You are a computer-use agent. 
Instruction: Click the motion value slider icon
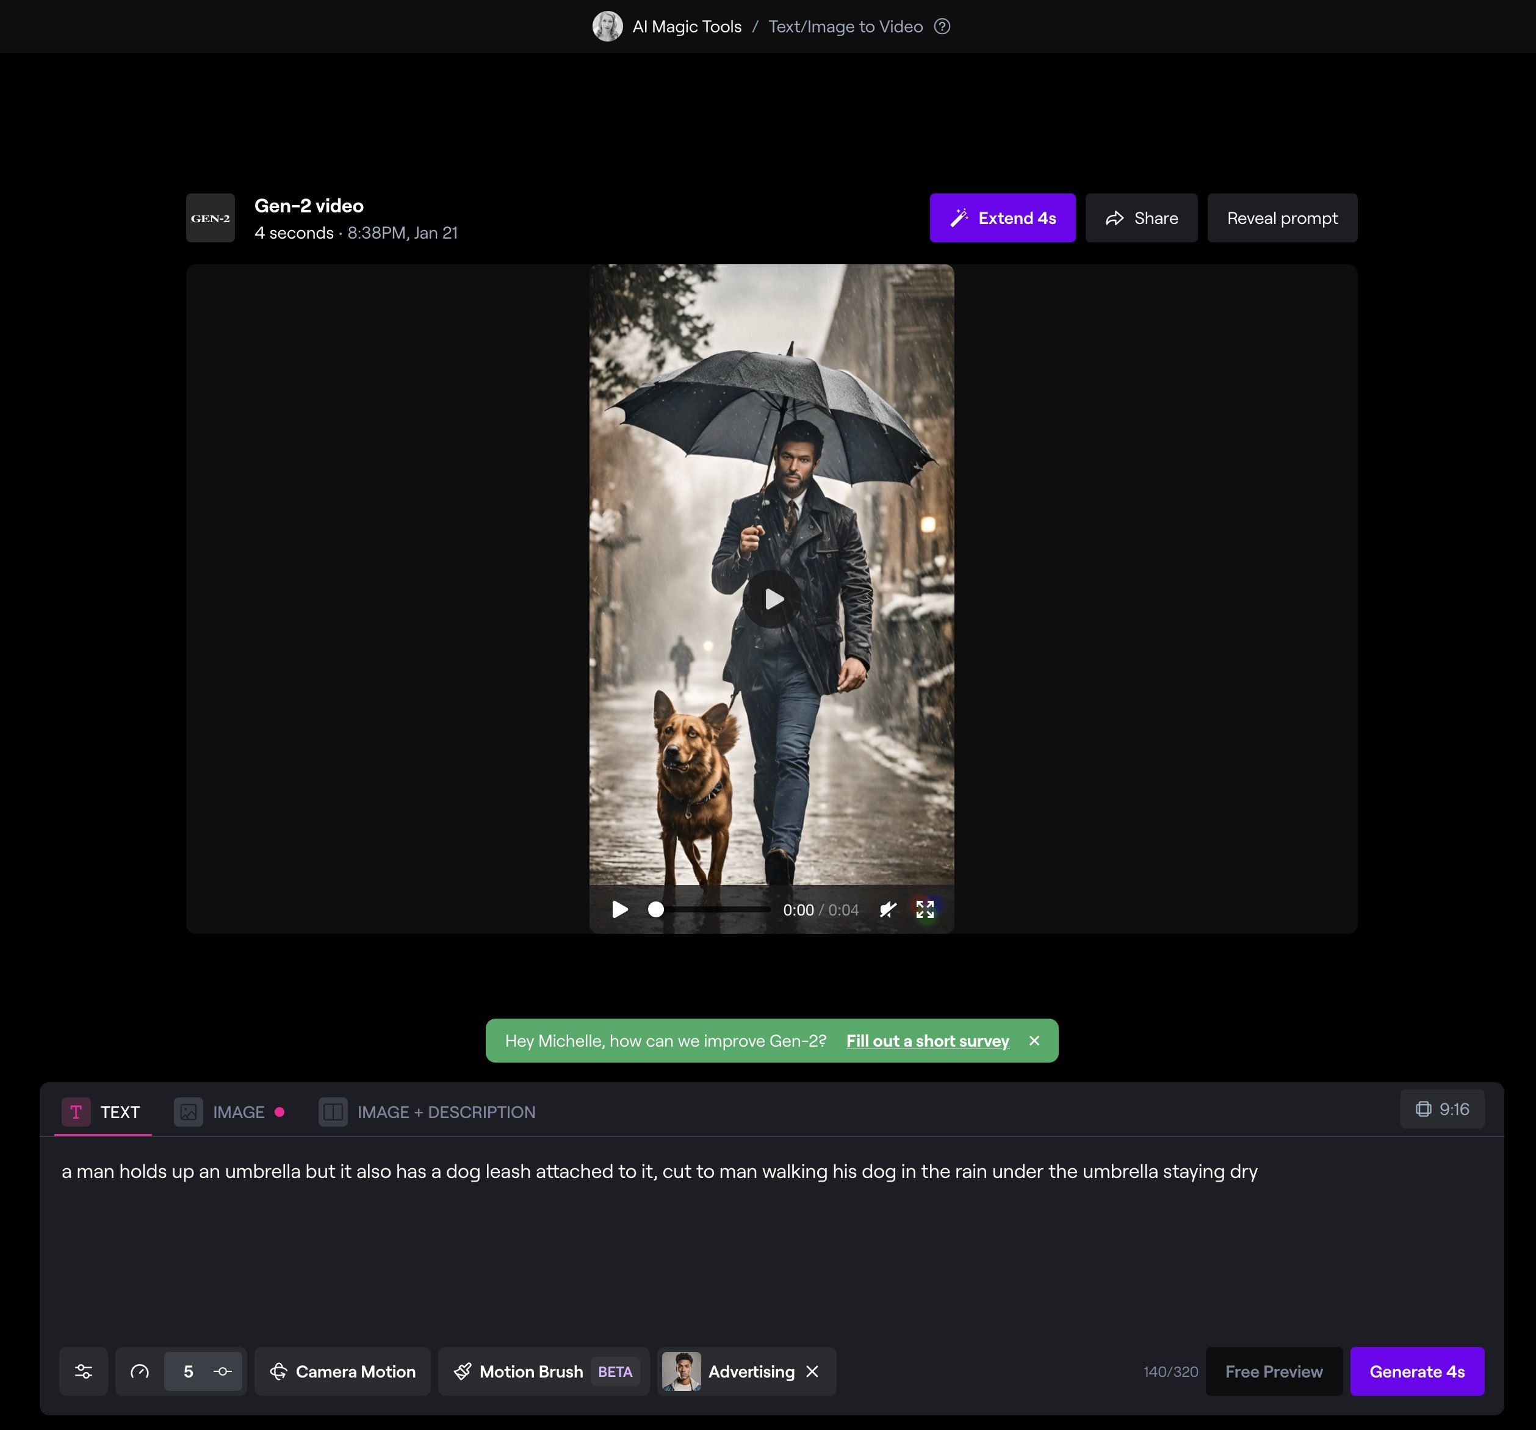click(x=223, y=1371)
